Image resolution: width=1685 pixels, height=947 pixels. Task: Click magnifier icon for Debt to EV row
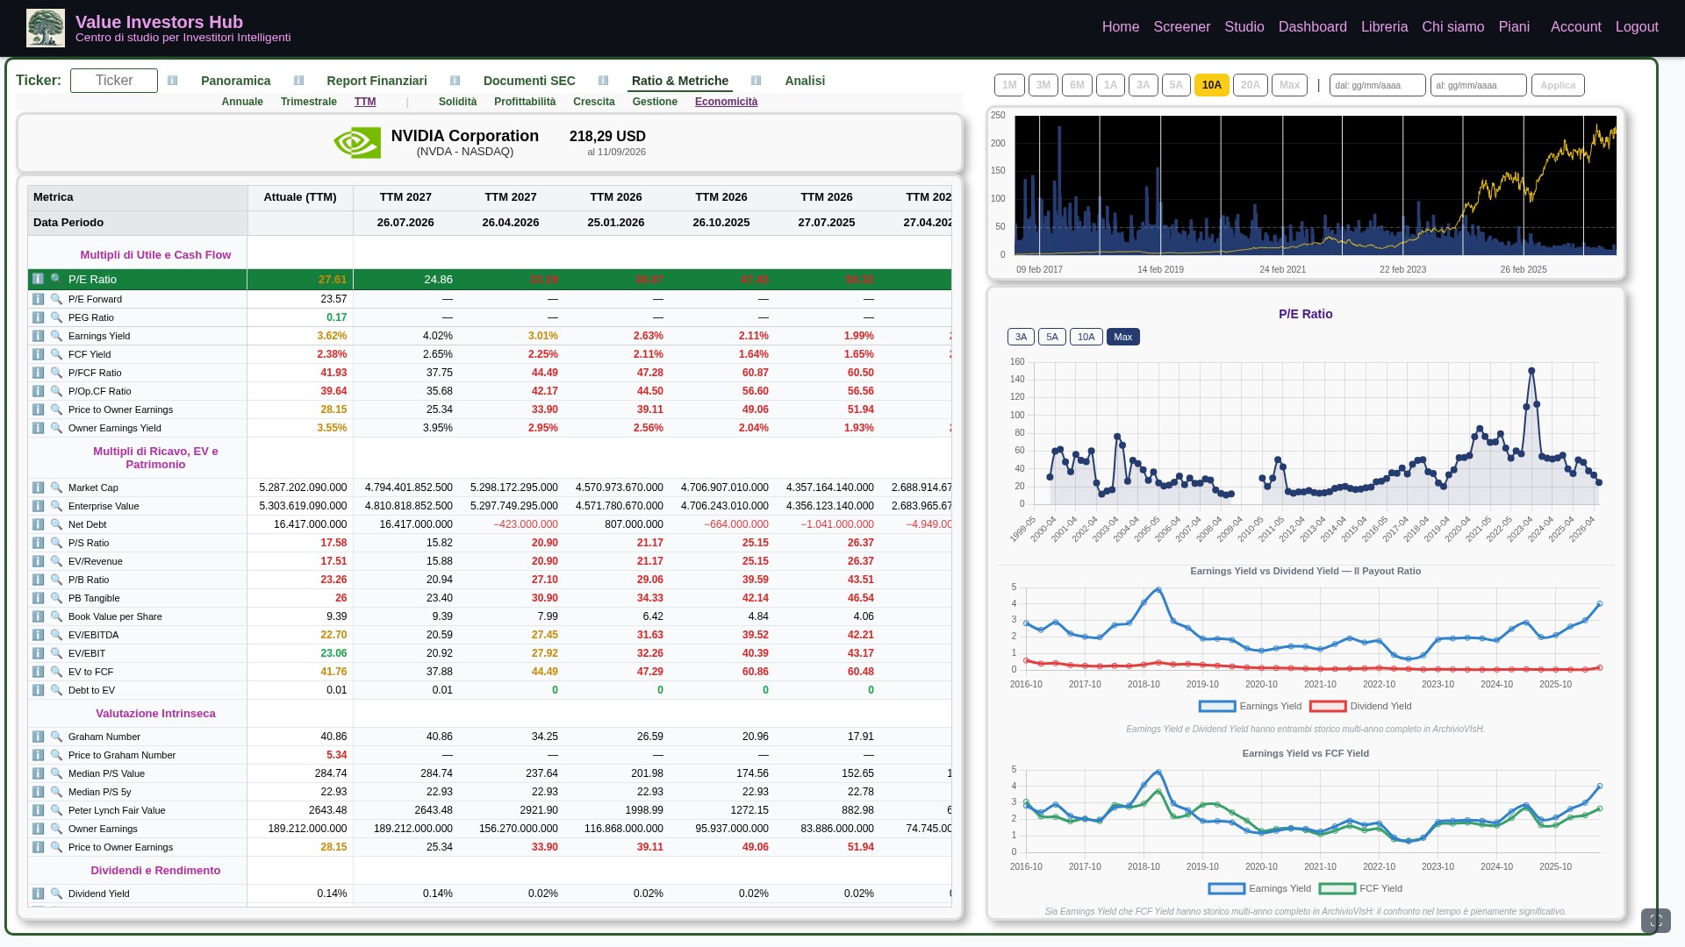pyautogui.click(x=56, y=690)
